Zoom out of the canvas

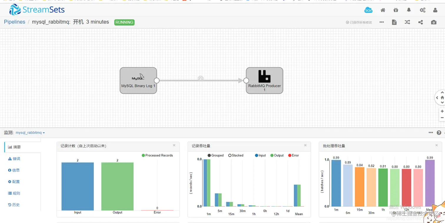click(x=442, y=118)
